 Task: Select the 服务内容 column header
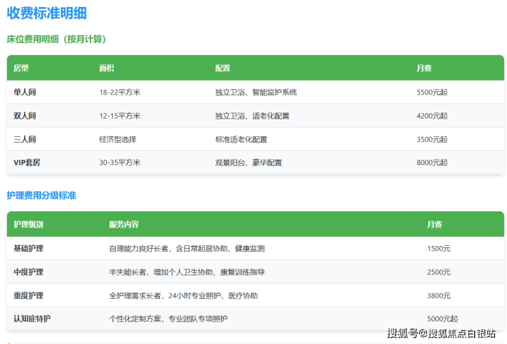(124, 225)
